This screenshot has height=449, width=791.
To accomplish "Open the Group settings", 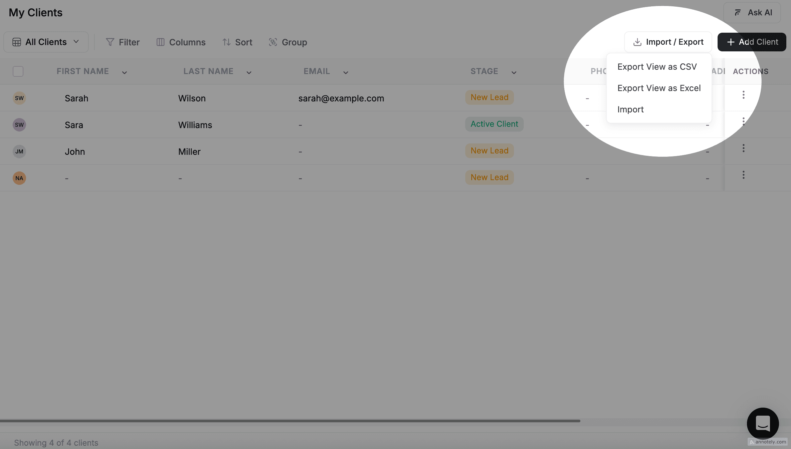I will (x=288, y=42).
